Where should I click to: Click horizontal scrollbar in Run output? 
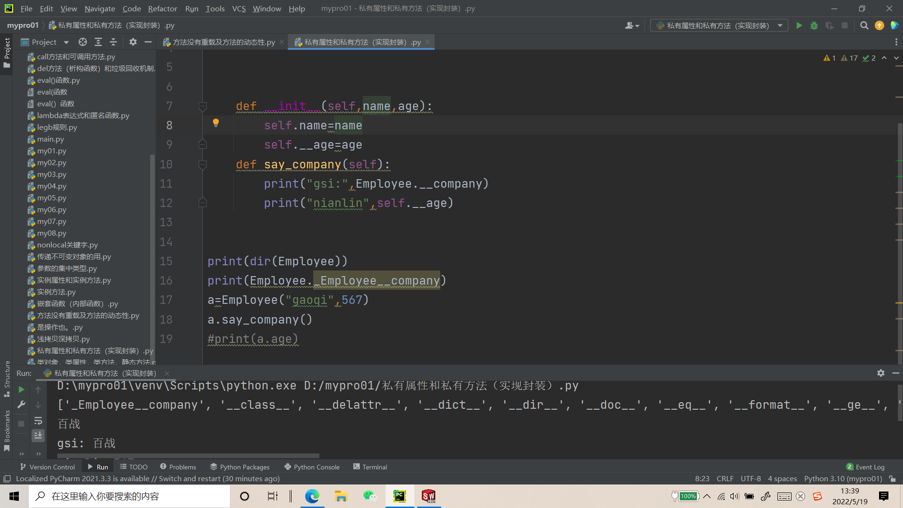pyautogui.click(x=188, y=456)
